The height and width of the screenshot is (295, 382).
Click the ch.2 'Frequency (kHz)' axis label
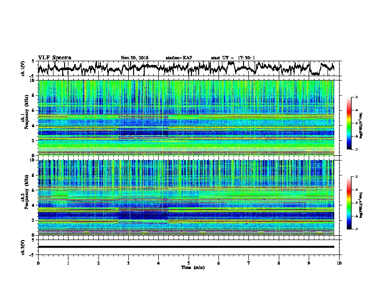27,192
